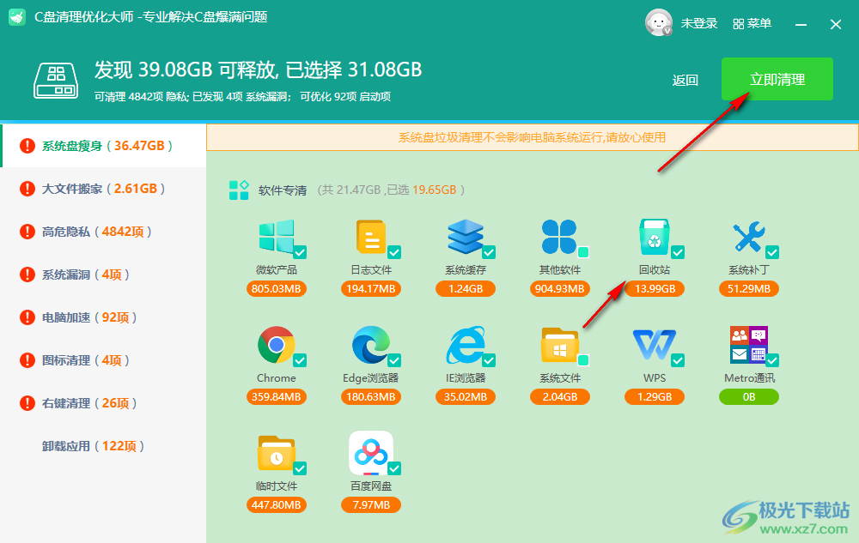Screen dimensions: 859x543
Task: Click the 立即清理 cleanup button
Action: pos(777,79)
